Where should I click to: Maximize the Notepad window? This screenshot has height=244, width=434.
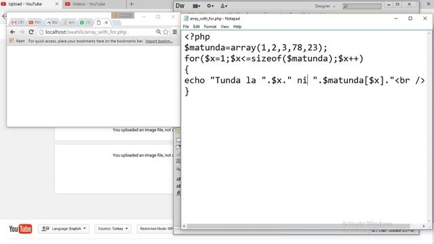point(410,18)
